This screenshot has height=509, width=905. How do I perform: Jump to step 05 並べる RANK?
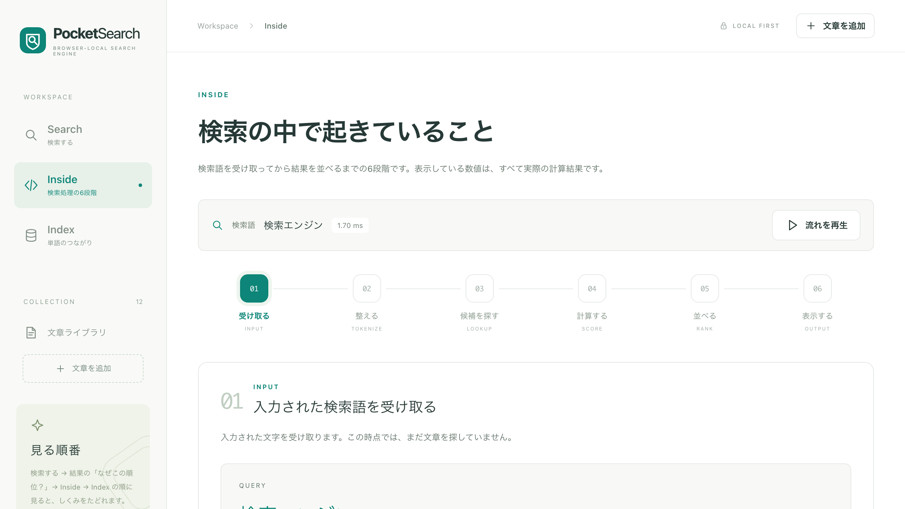(x=705, y=303)
